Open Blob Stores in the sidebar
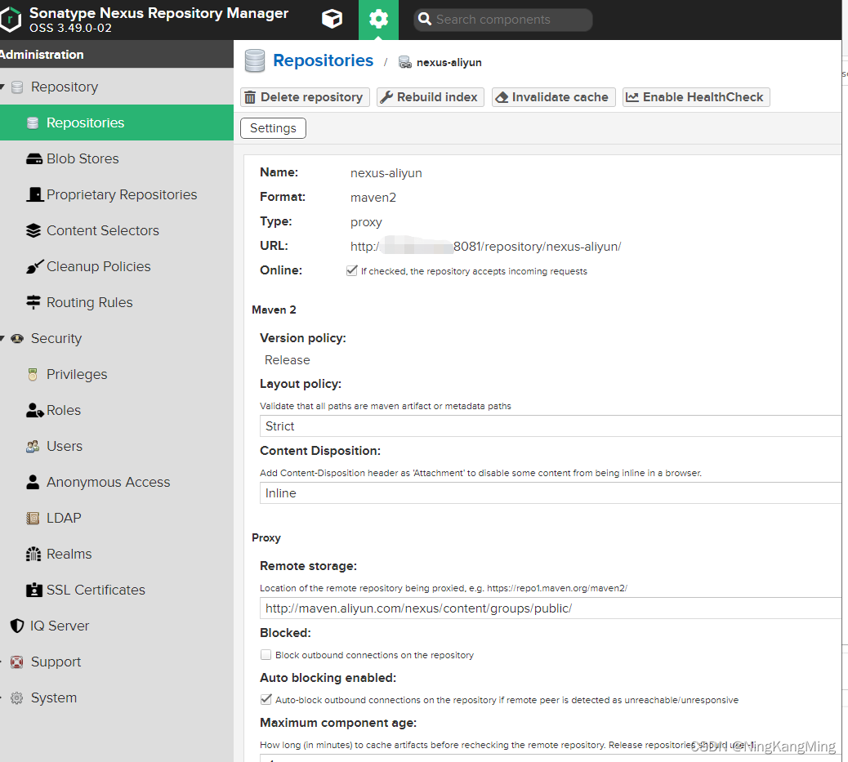This screenshot has width=848, height=762. (x=83, y=159)
